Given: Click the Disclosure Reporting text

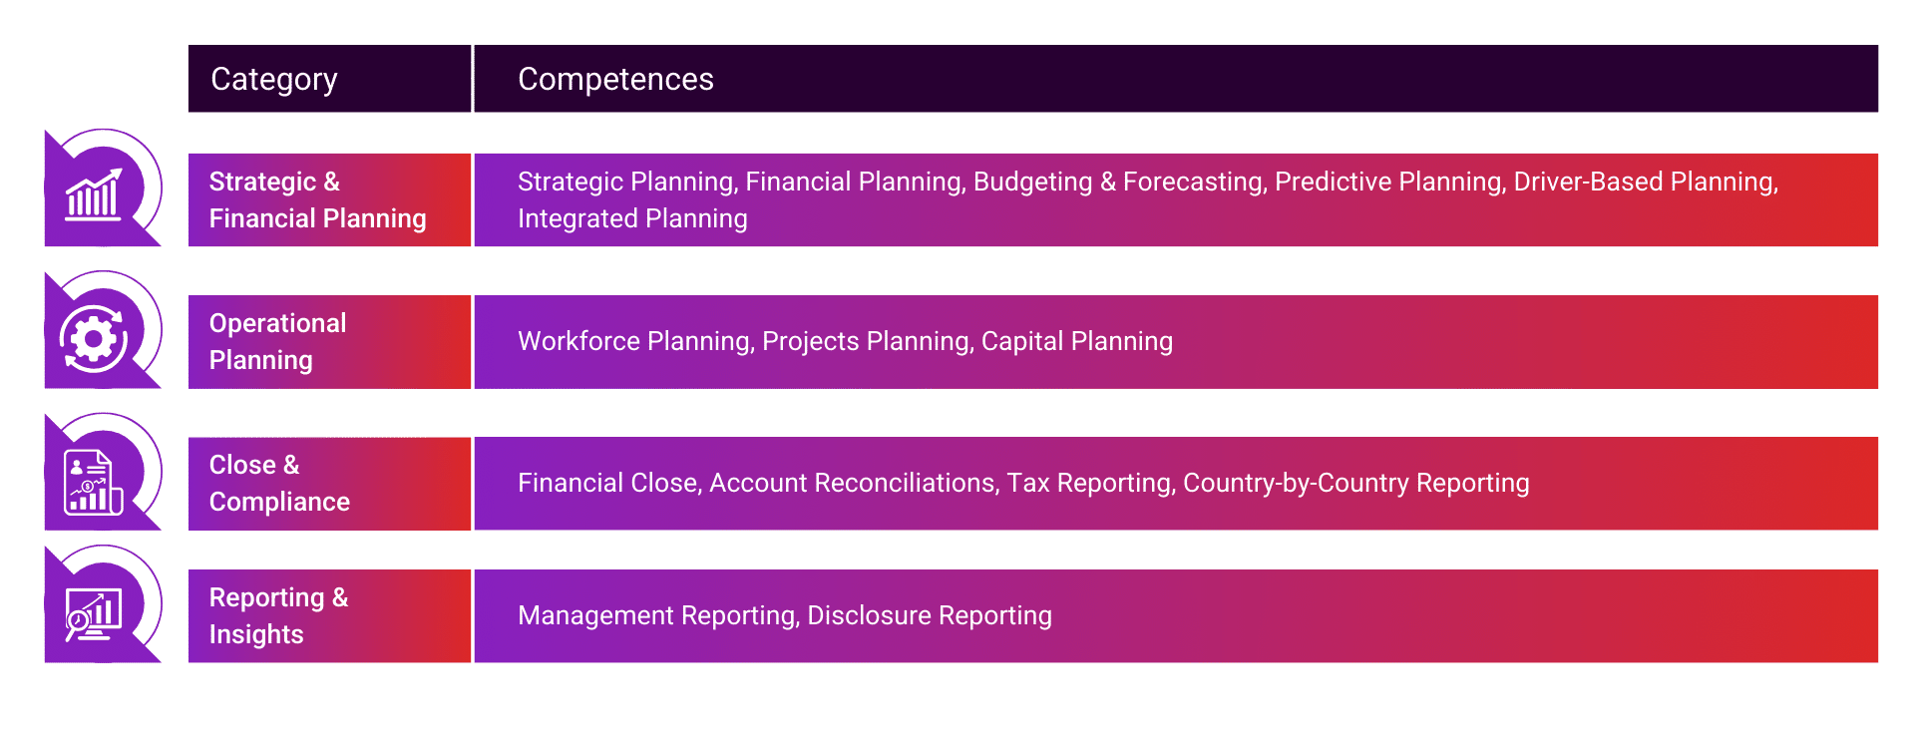Looking at the screenshot, I should tap(930, 615).
